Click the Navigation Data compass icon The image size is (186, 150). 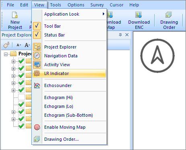click(x=37, y=56)
